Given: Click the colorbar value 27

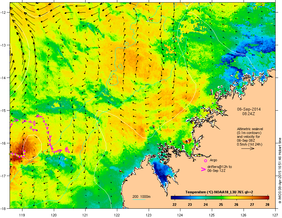Looking at the screenshot, I should [252, 205].
